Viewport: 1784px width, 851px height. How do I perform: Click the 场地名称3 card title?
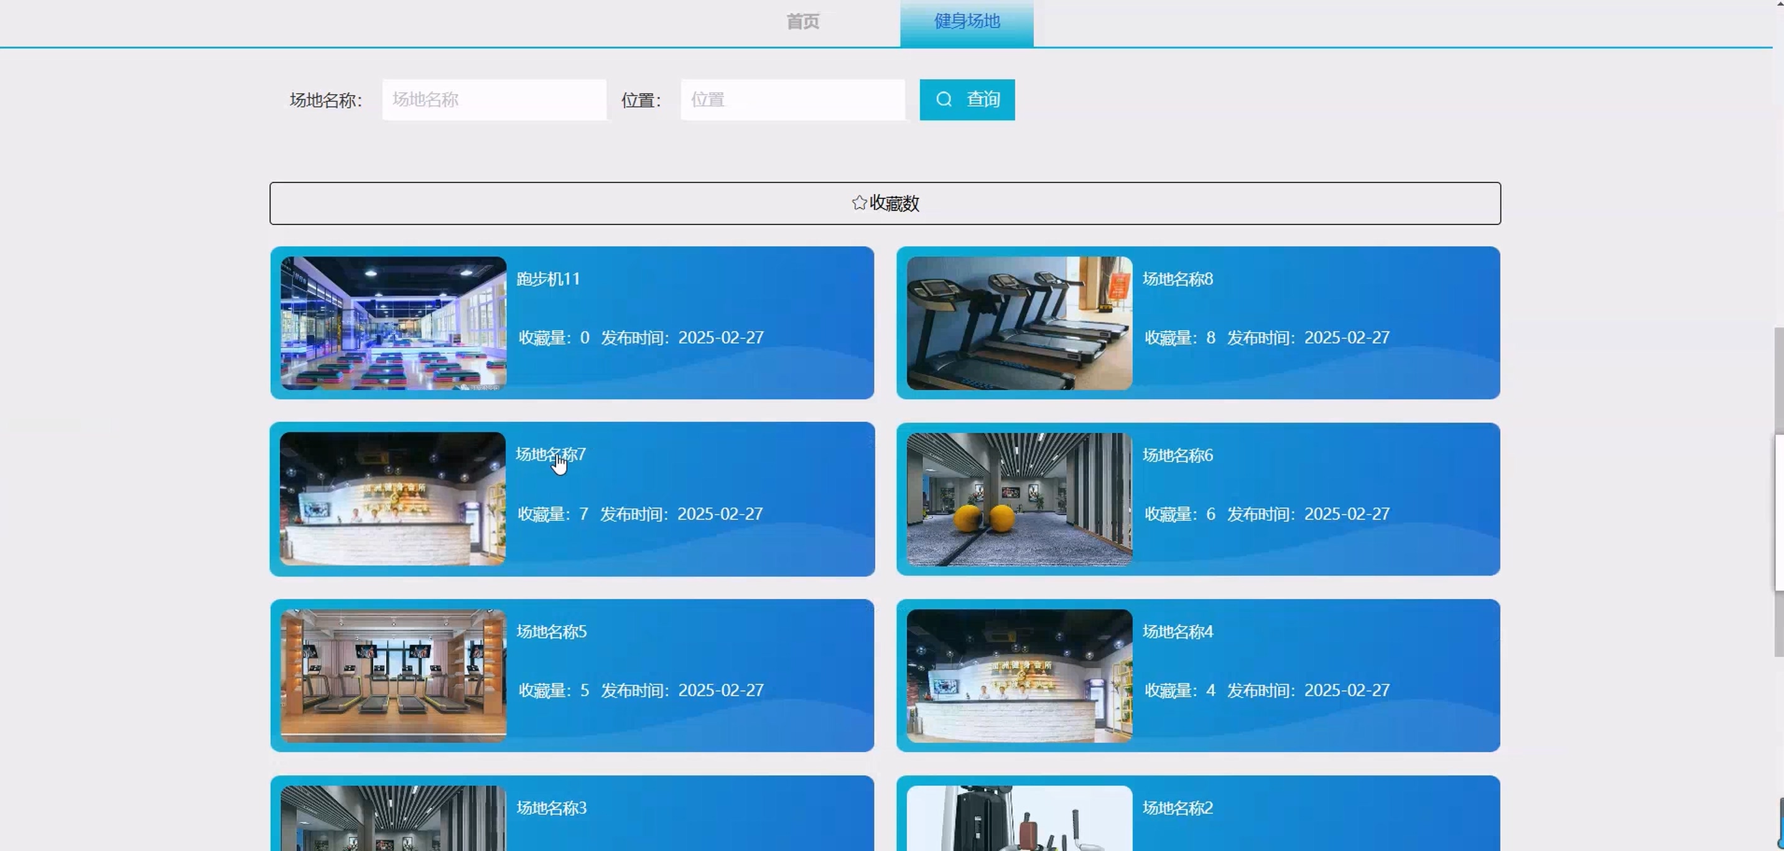click(x=551, y=808)
